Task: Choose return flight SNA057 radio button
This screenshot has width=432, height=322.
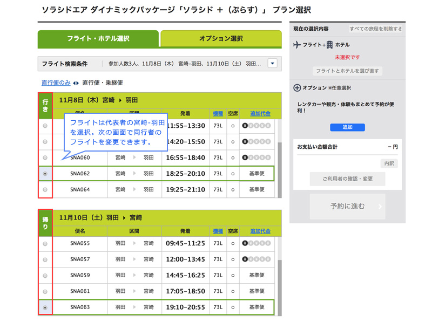Action: [x=45, y=259]
